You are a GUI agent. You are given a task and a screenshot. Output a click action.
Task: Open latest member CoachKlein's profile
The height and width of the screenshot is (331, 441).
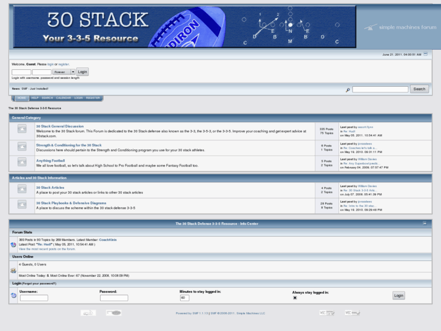[108, 240]
